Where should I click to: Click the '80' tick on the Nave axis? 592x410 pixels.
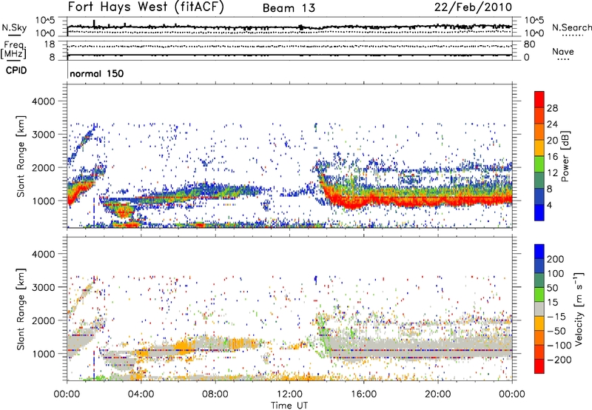click(529, 44)
